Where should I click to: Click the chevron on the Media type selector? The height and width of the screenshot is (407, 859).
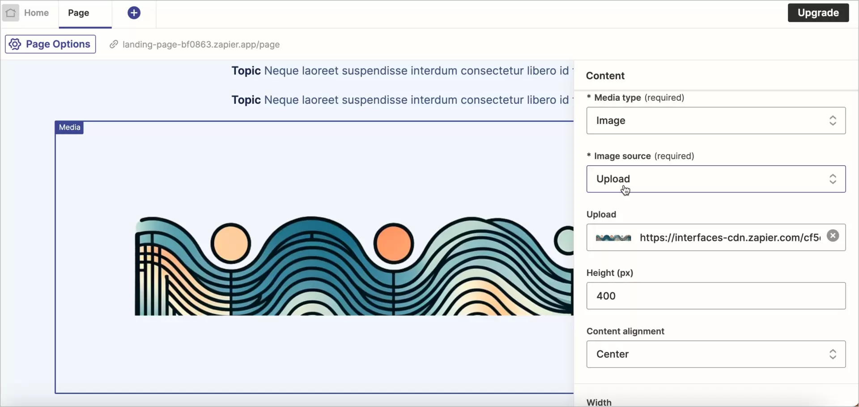(x=833, y=120)
